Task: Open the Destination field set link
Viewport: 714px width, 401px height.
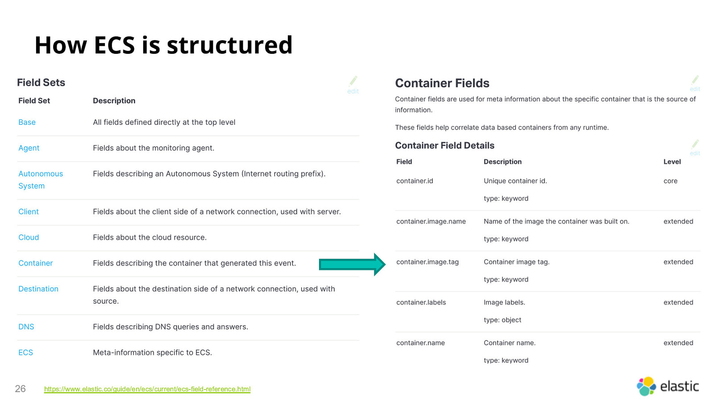Action: (38, 289)
